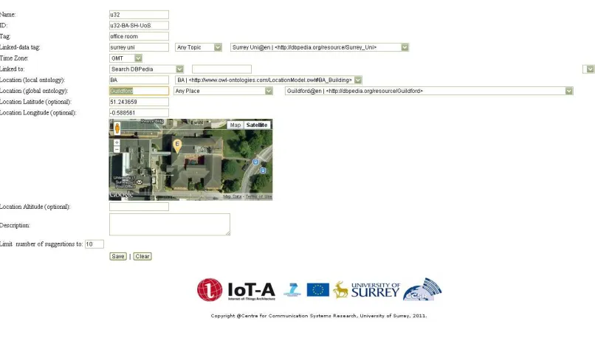Save the form

coord(118,256)
